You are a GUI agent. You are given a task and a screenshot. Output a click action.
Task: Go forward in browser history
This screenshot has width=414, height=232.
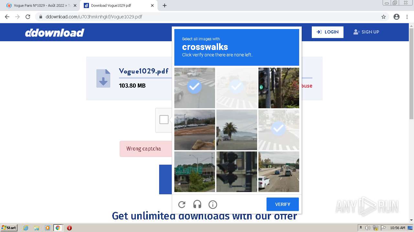pos(17,17)
